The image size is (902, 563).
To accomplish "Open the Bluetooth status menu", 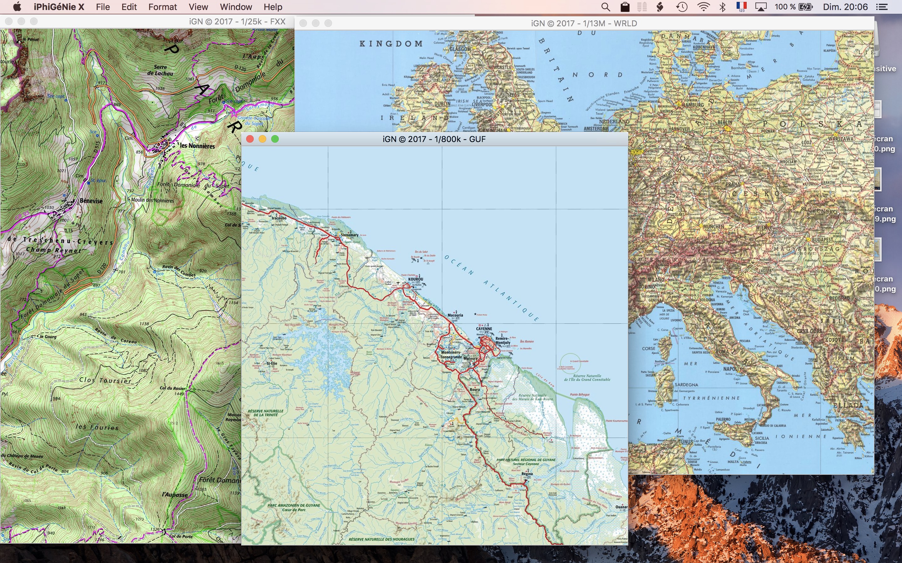I will (723, 7).
